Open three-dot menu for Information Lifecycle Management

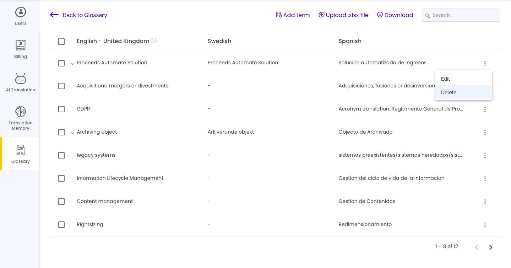[485, 179]
